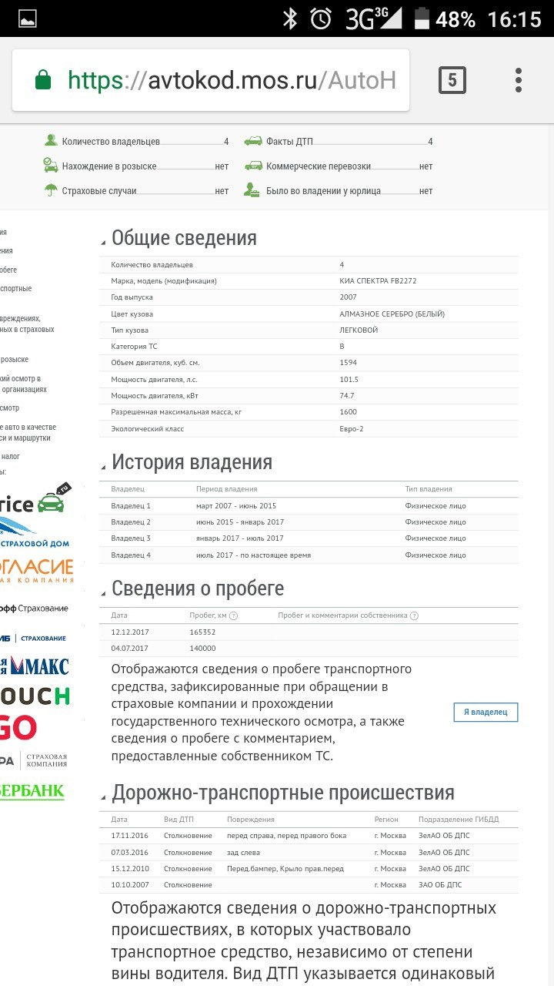
Task: Tap the legal entity ownership icon
Action: tap(253, 189)
